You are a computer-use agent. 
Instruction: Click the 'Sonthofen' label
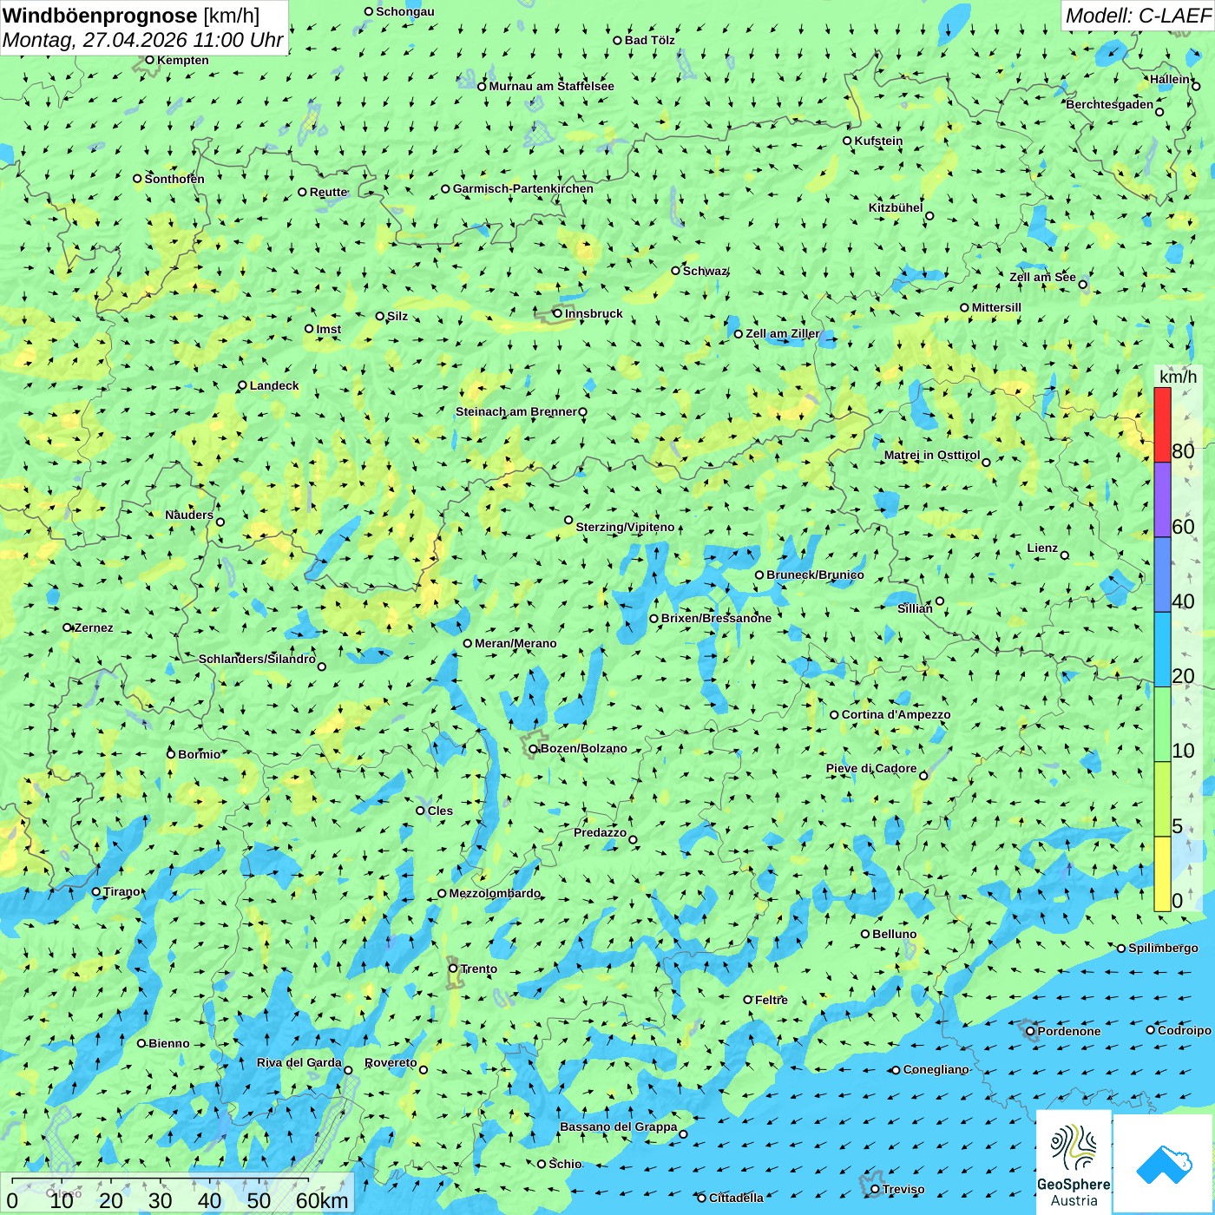point(174,179)
